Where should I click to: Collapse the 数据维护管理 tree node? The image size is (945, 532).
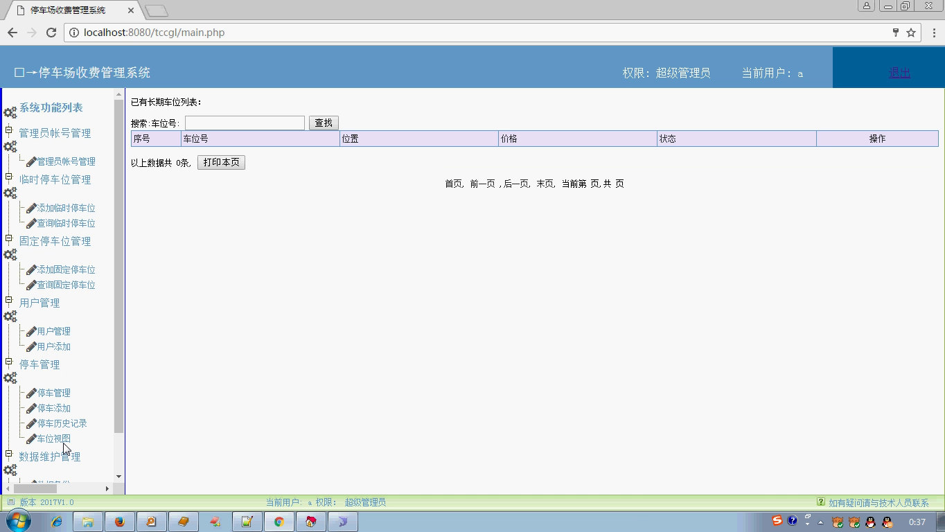(x=9, y=454)
